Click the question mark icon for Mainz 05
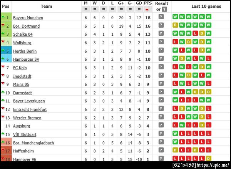The width and height of the screenshot is (231, 169). click(x=161, y=83)
